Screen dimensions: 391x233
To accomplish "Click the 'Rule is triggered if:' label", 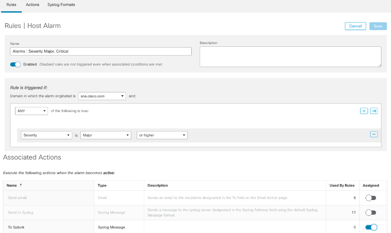I will (29, 88).
